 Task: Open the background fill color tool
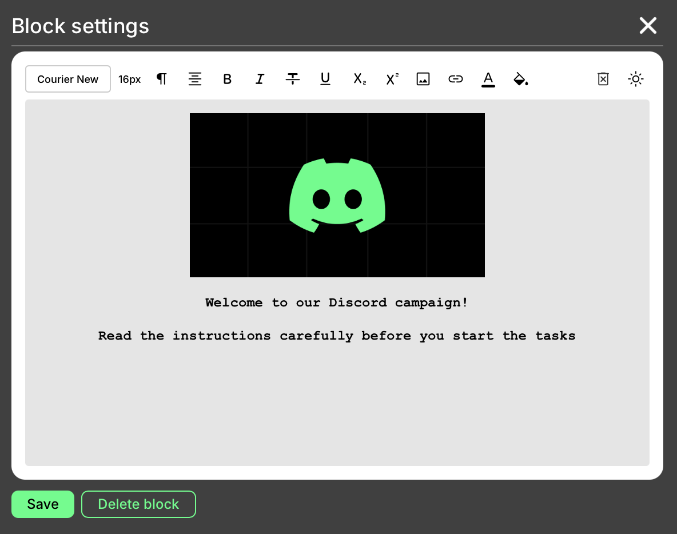(521, 79)
